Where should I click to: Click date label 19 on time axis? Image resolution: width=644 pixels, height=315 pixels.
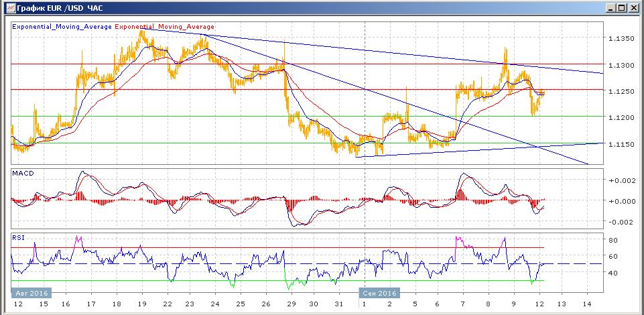(x=142, y=304)
